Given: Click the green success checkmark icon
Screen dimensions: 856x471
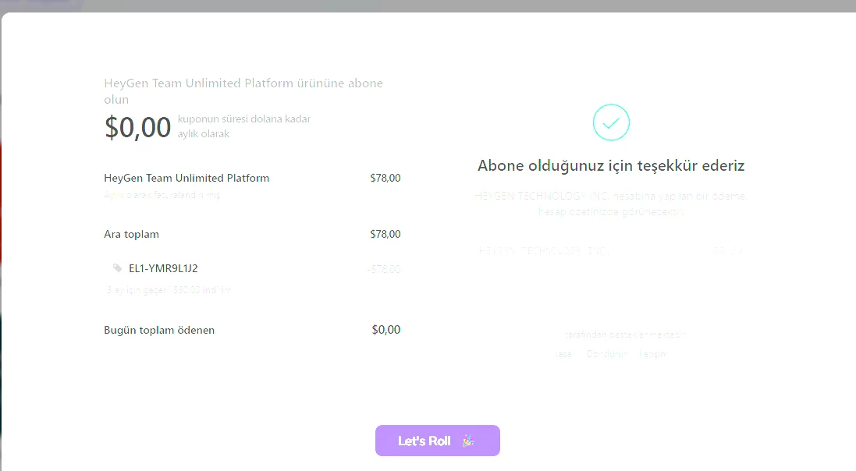Looking at the screenshot, I should [x=611, y=122].
